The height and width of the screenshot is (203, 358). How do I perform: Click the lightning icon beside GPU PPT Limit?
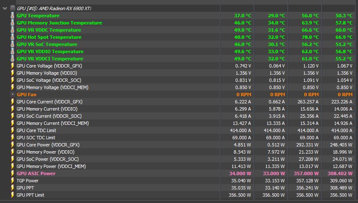pos(12,195)
